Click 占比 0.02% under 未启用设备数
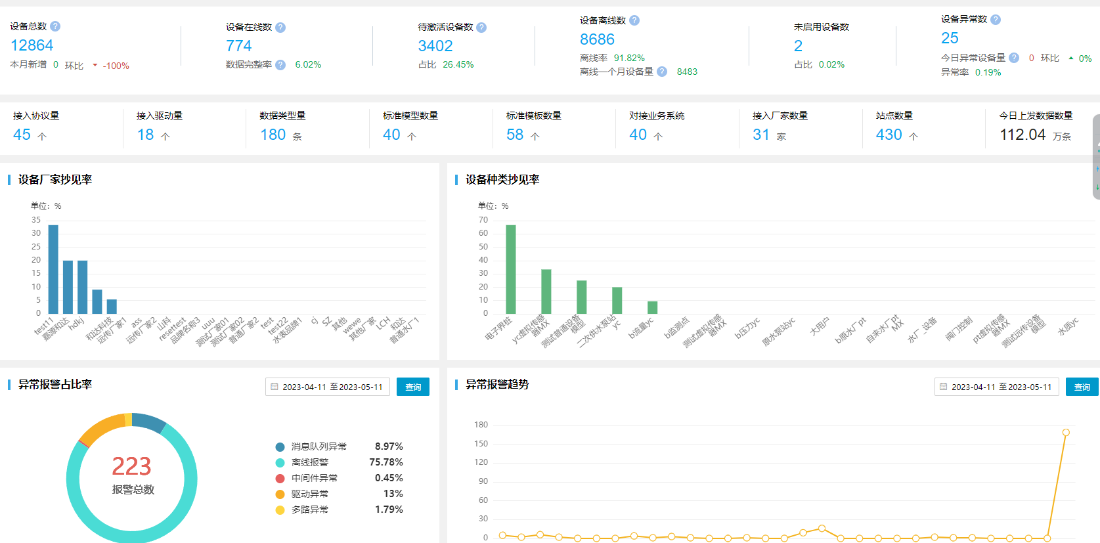The width and height of the screenshot is (1100, 543). tap(831, 64)
